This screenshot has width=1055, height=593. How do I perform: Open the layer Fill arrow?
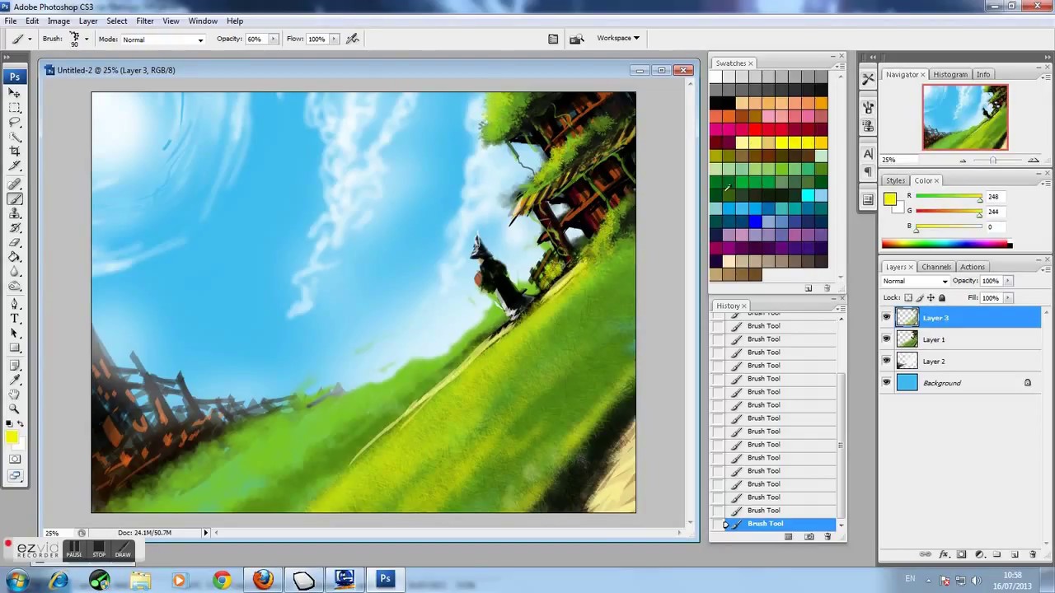pyautogui.click(x=1007, y=297)
